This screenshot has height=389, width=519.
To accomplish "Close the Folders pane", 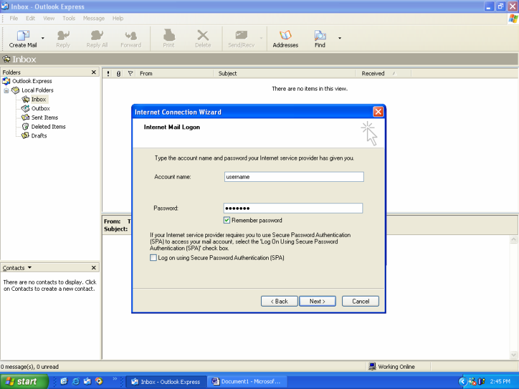I will coord(94,72).
